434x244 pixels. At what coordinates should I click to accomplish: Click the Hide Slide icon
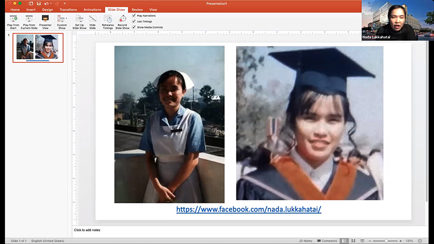click(92, 19)
